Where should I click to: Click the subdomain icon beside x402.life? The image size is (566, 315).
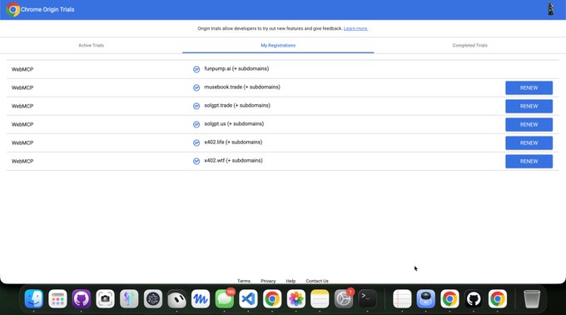196,143
